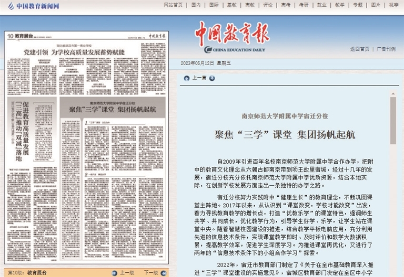
Task: Click the left arrow icon before 上一篇
Action: [187, 78]
